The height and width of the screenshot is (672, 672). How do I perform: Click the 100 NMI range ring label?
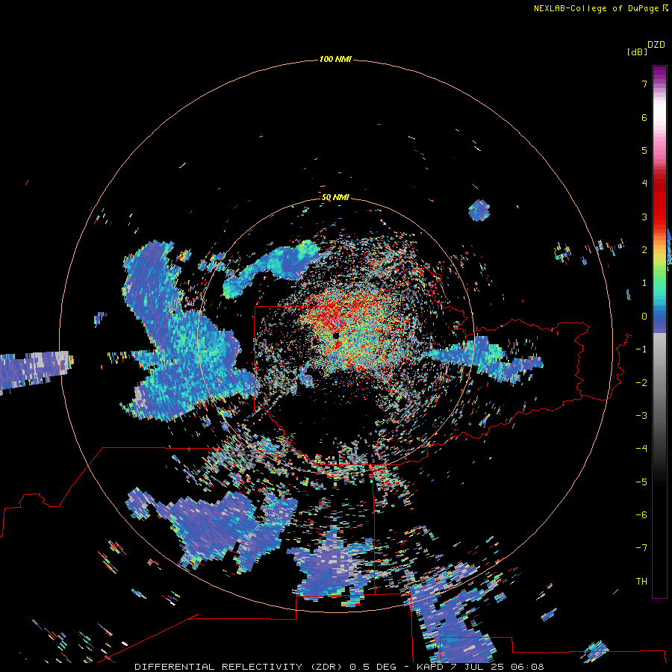pyautogui.click(x=335, y=59)
